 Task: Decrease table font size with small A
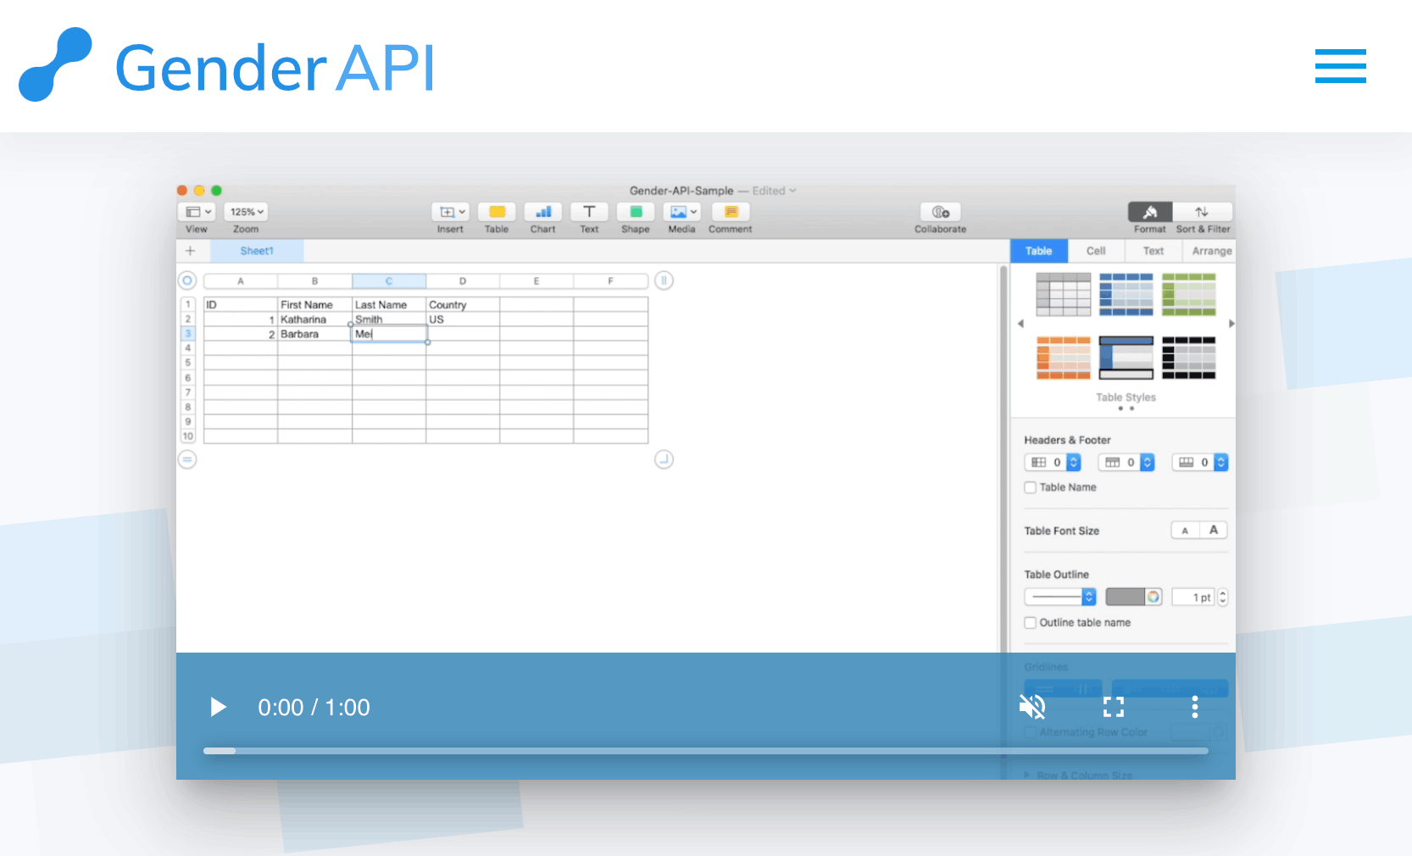coord(1185,531)
